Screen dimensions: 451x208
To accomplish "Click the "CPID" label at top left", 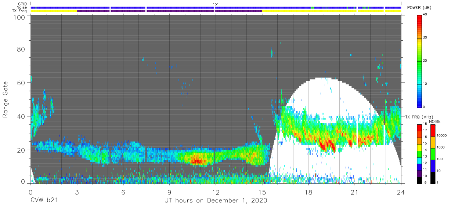I will [22, 4].
